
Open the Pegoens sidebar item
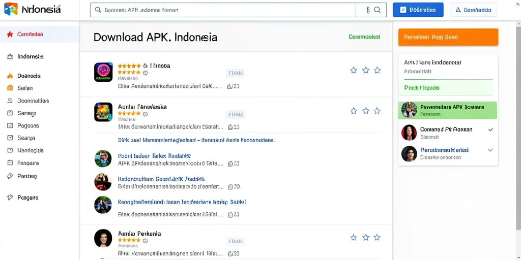pyautogui.click(x=28, y=126)
